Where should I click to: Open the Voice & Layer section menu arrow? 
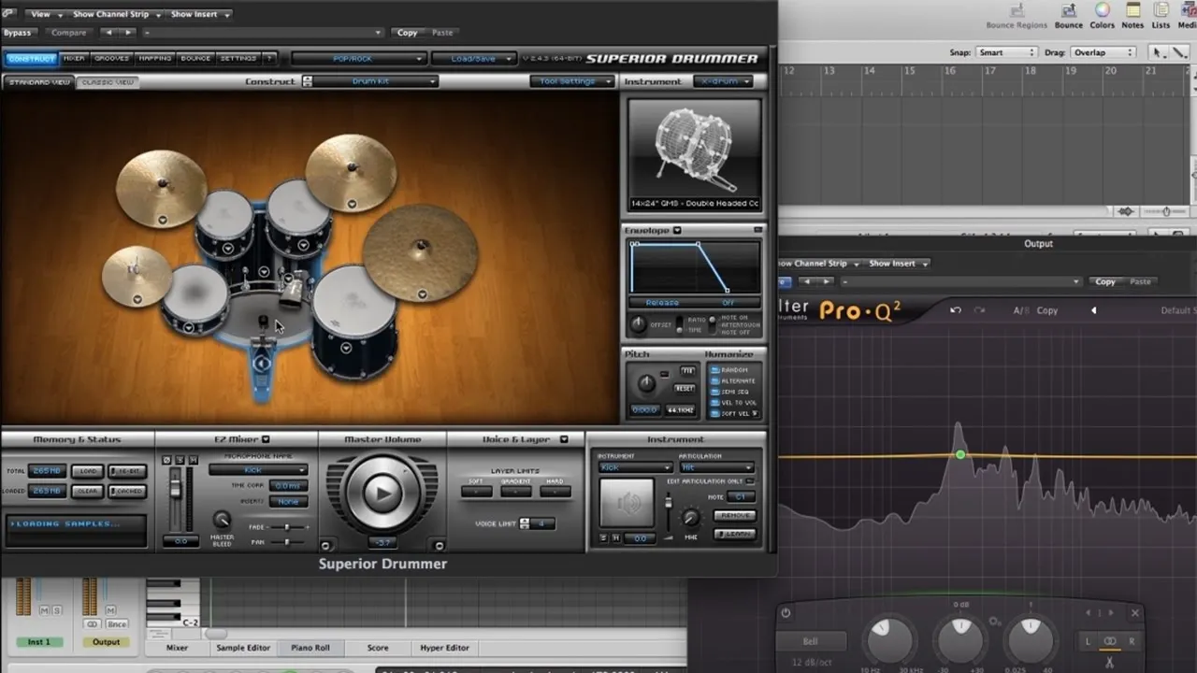point(564,439)
